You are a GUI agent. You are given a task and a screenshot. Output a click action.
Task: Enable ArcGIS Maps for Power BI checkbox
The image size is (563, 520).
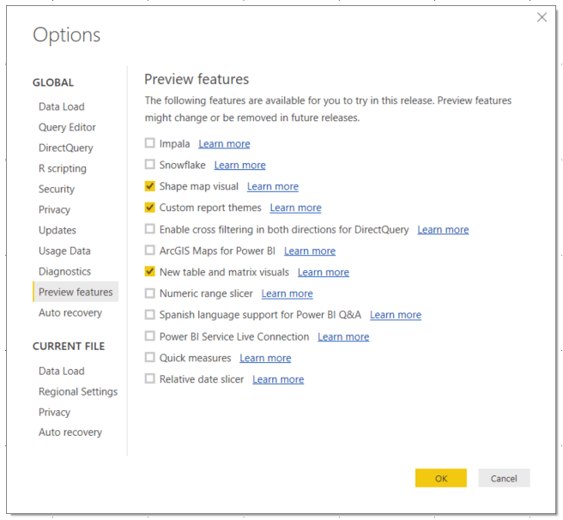point(149,250)
